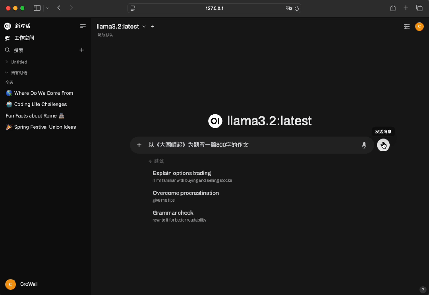
Task: Click 设为默认 set as default
Action: pos(105,35)
